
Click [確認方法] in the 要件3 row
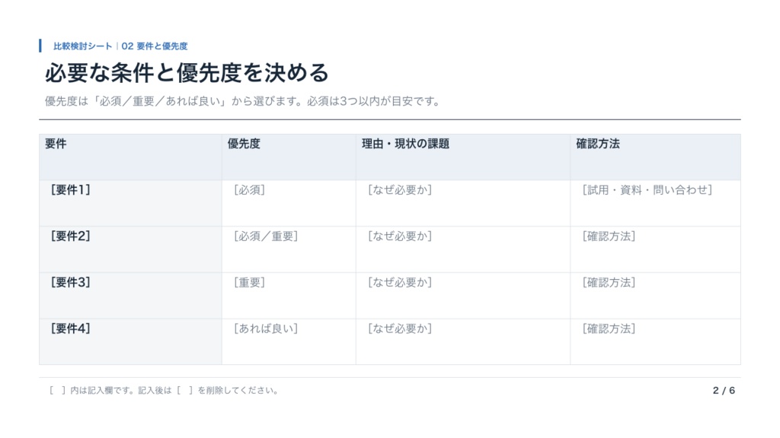[609, 282]
